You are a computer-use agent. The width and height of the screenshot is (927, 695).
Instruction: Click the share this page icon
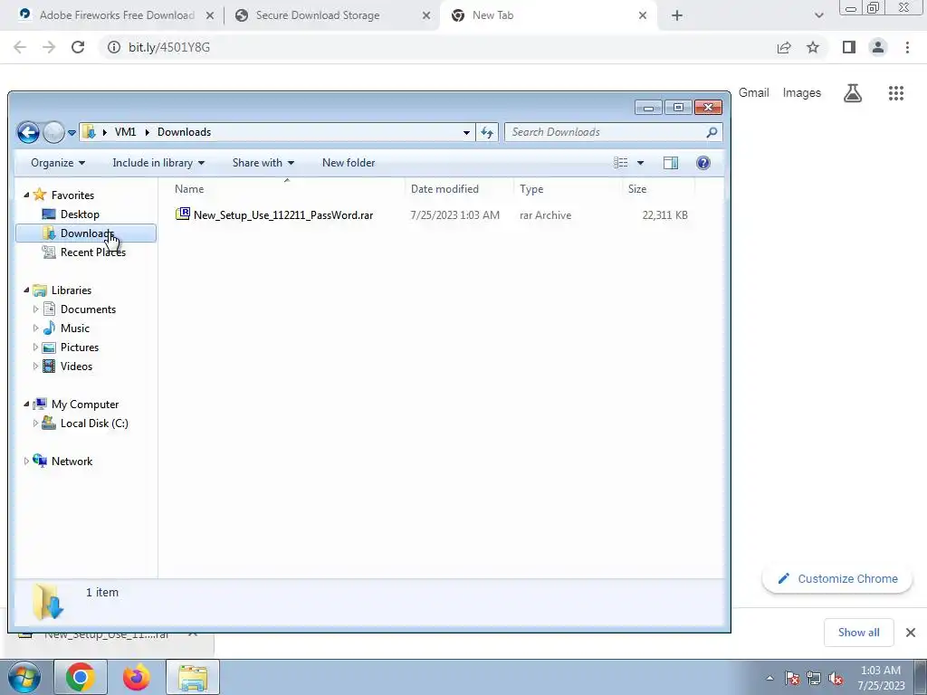click(x=784, y=47)
